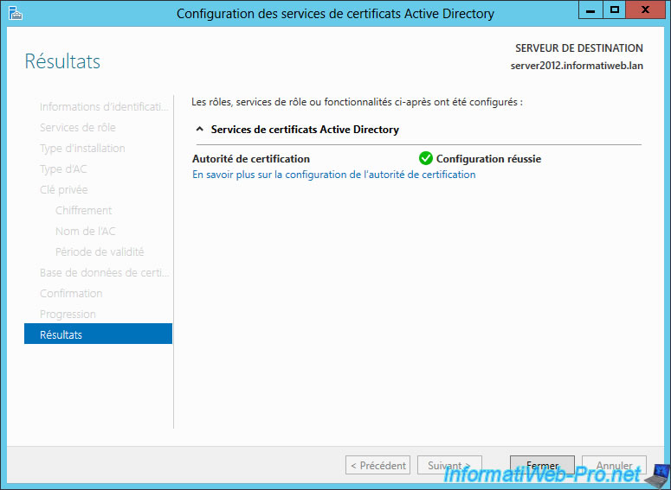The width and height of the screenshot is (671, 490).
Task: Select Progression step in sidebar
Action: pos(68,314)
